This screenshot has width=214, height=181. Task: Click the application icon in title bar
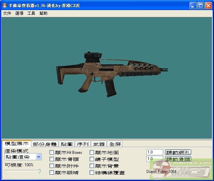point(5,5)
